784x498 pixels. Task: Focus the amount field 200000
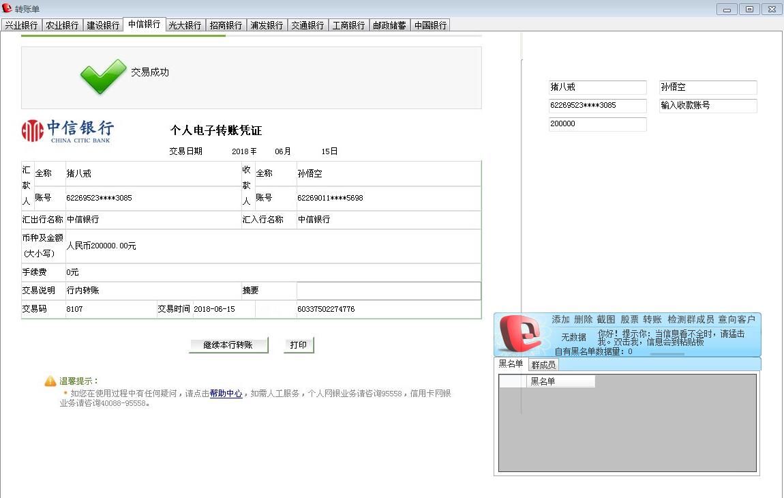pos(597,124)
